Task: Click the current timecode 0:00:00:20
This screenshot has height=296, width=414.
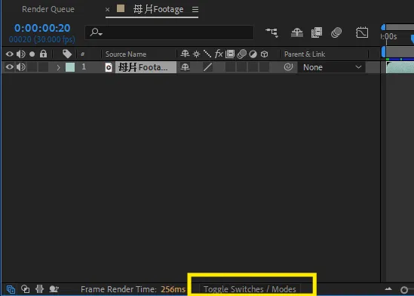Action: pyautogui.click(x=42, y=28)
